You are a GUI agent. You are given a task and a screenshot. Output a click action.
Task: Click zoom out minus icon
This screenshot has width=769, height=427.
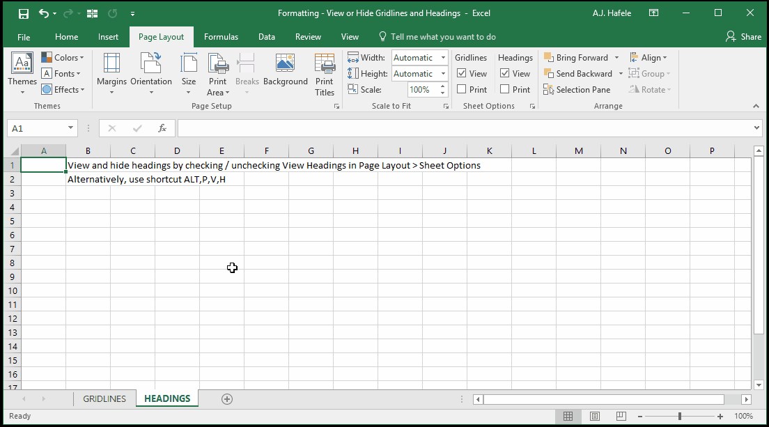[640, 417]
